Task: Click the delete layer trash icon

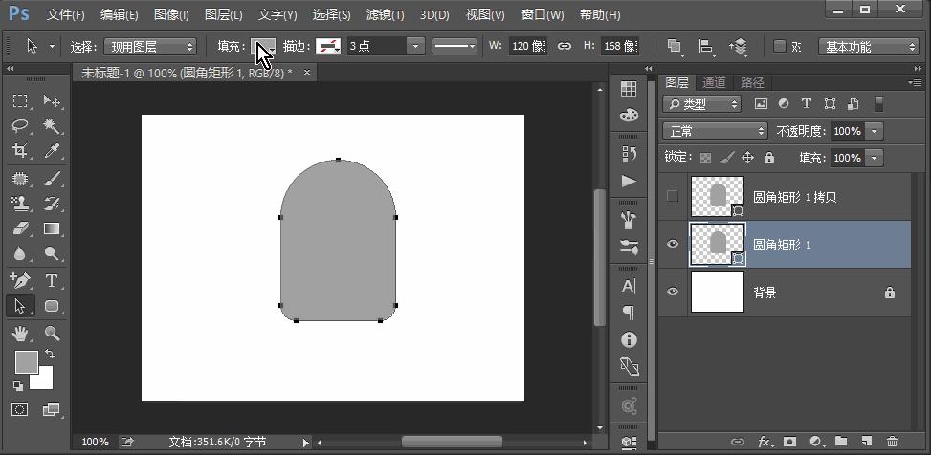Action: pos(892,442)
